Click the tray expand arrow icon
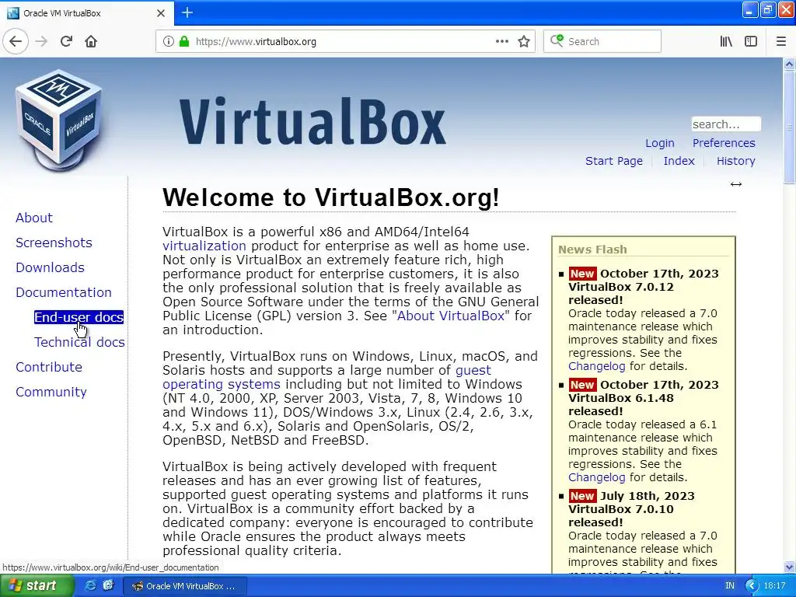 pos(752,586)
